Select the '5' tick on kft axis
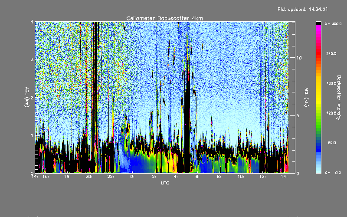The height and width of the screenshot is (217, 347). [x=298, y=116]
